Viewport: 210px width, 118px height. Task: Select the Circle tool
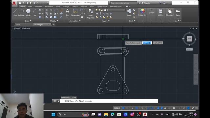28,12
